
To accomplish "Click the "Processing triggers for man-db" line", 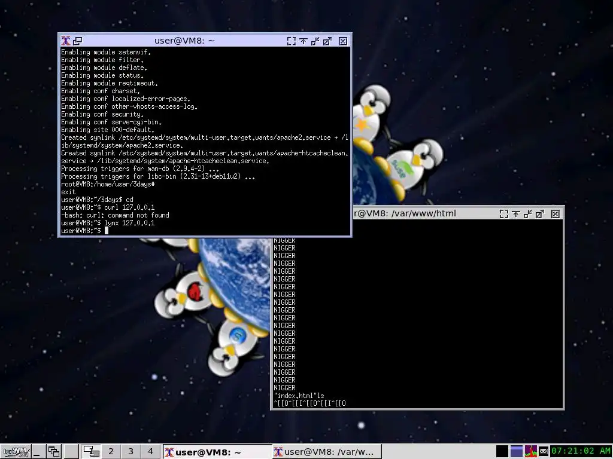I will pyautogui.click(x=140, y=169).
